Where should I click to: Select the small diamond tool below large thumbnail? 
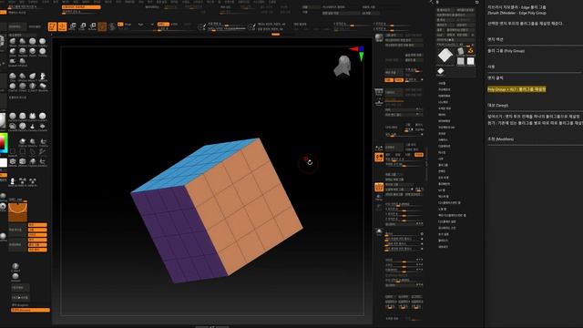coord(441,71)
